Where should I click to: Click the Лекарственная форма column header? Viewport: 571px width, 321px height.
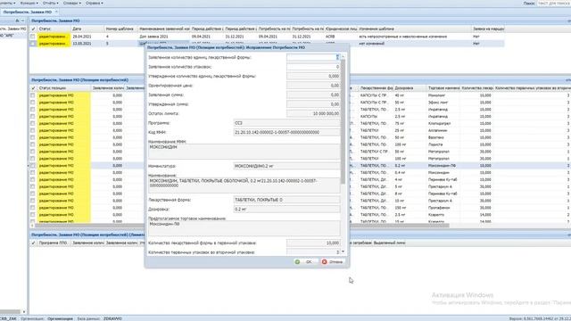coord(377,88)
